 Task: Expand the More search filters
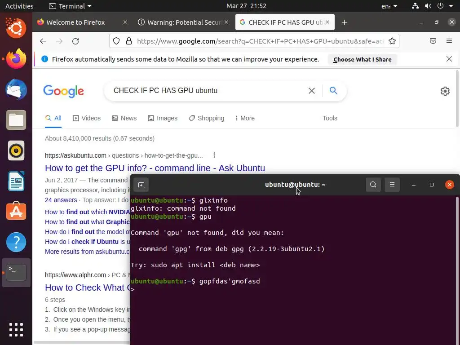coord(245,118)
